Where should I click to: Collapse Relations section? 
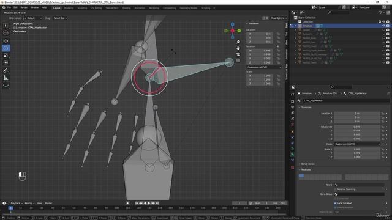pos(305,169)
